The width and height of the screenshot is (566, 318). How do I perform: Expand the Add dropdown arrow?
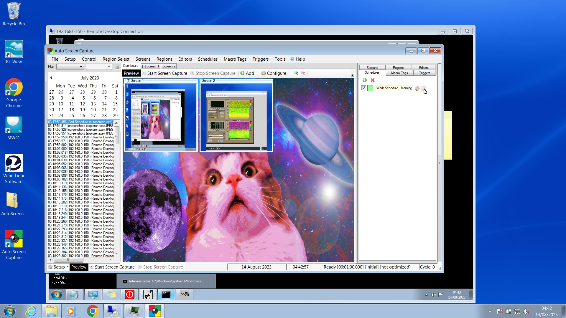[x=257, y=73]
